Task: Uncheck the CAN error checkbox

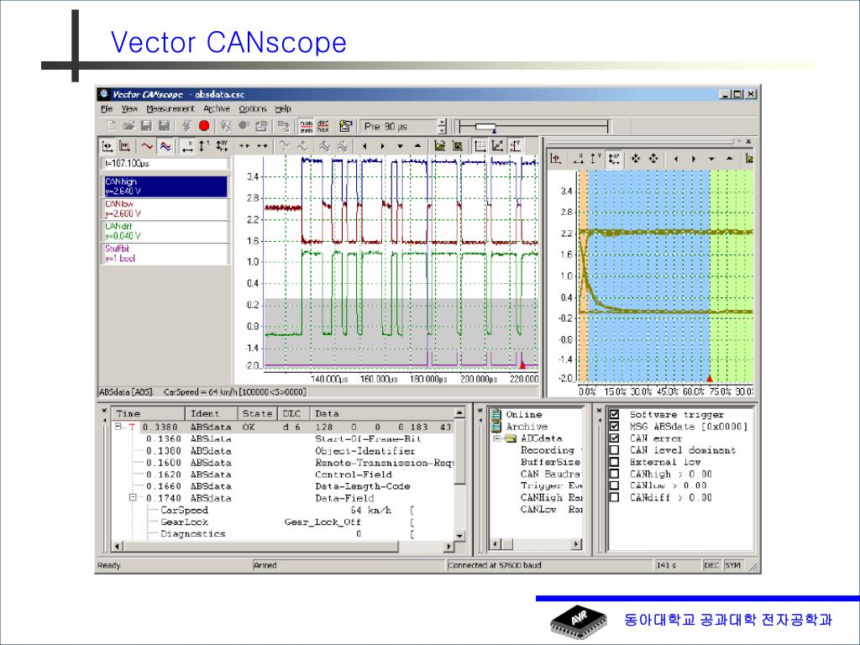Action: [x=614, y=438]
